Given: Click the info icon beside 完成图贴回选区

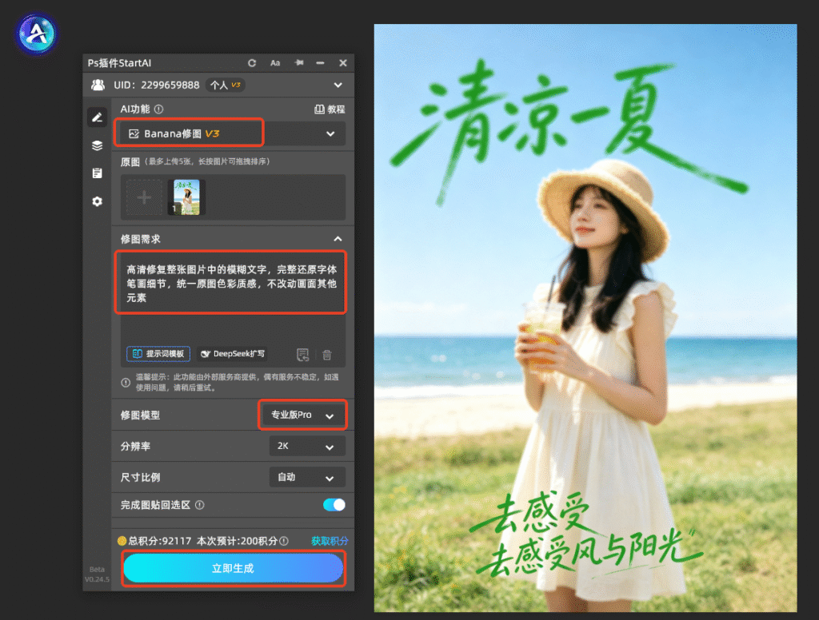Looking at the screenshot, I should tap(199, 505).
